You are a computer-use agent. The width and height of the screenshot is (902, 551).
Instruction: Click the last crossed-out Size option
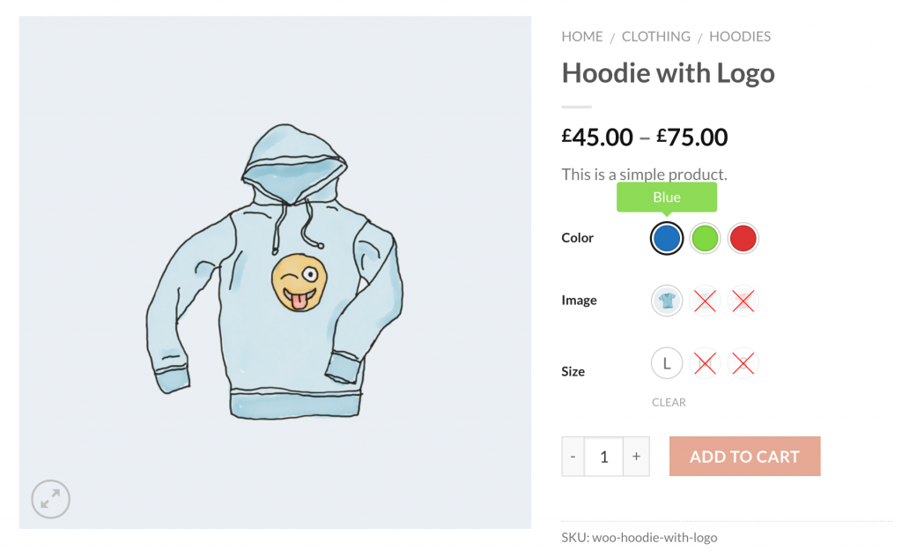pos(743,362)
